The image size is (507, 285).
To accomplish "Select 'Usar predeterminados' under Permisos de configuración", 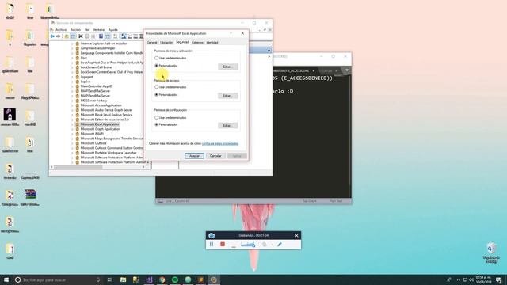I will pos(157,118).
